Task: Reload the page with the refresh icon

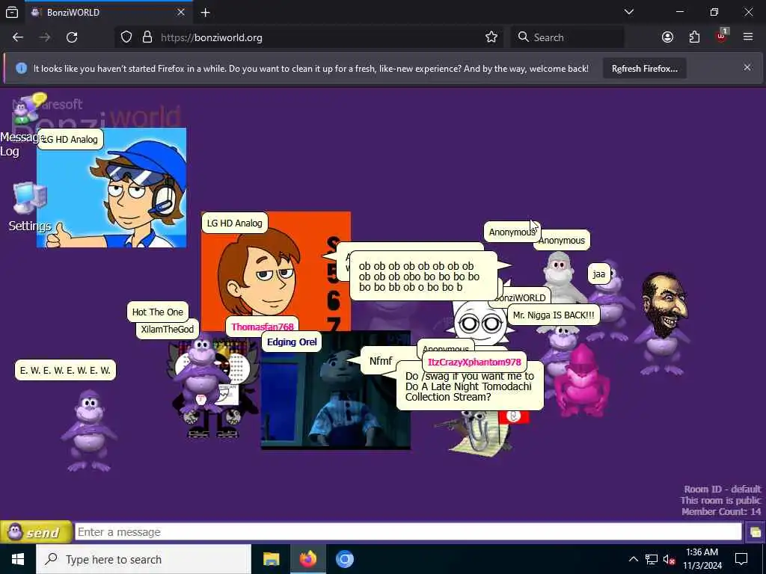Action: pos(72,37)
